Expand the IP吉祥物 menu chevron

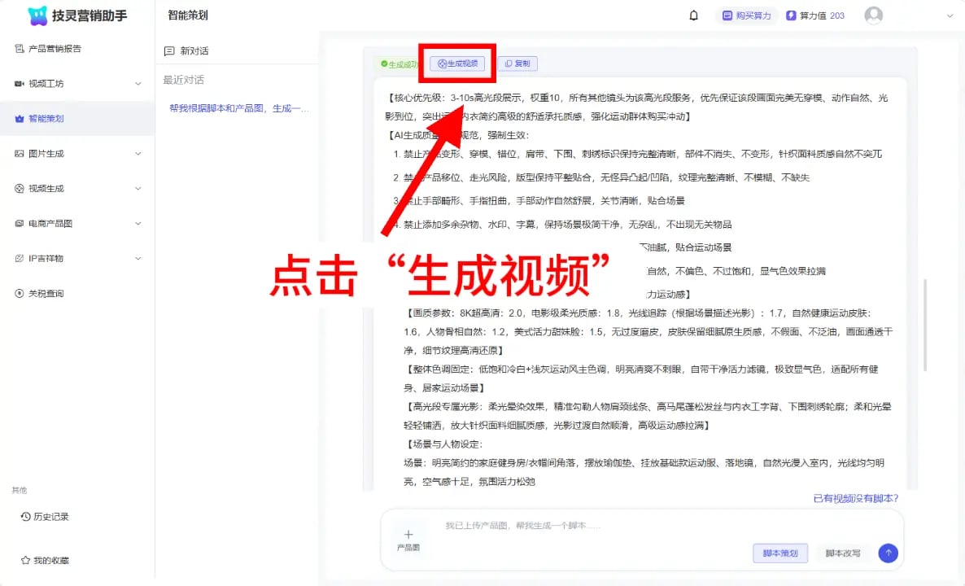[138, 259]
